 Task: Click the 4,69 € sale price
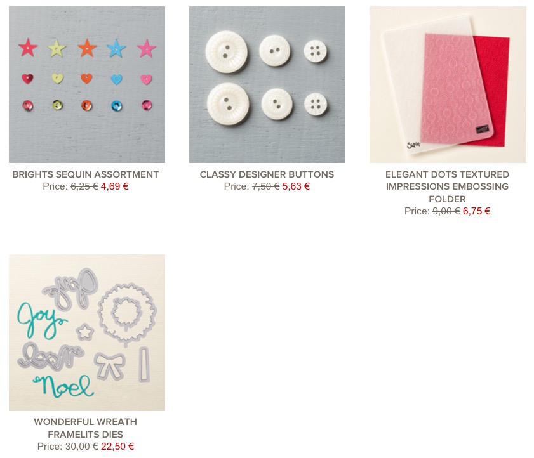click(115, 186)
